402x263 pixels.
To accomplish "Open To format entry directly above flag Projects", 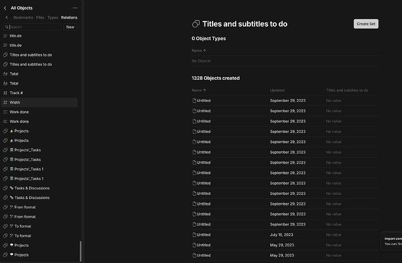I will coord(39,236).
